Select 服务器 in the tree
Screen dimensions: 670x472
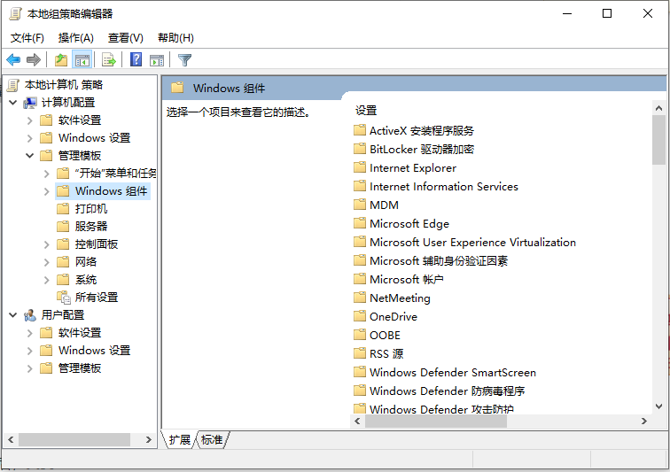91,227
